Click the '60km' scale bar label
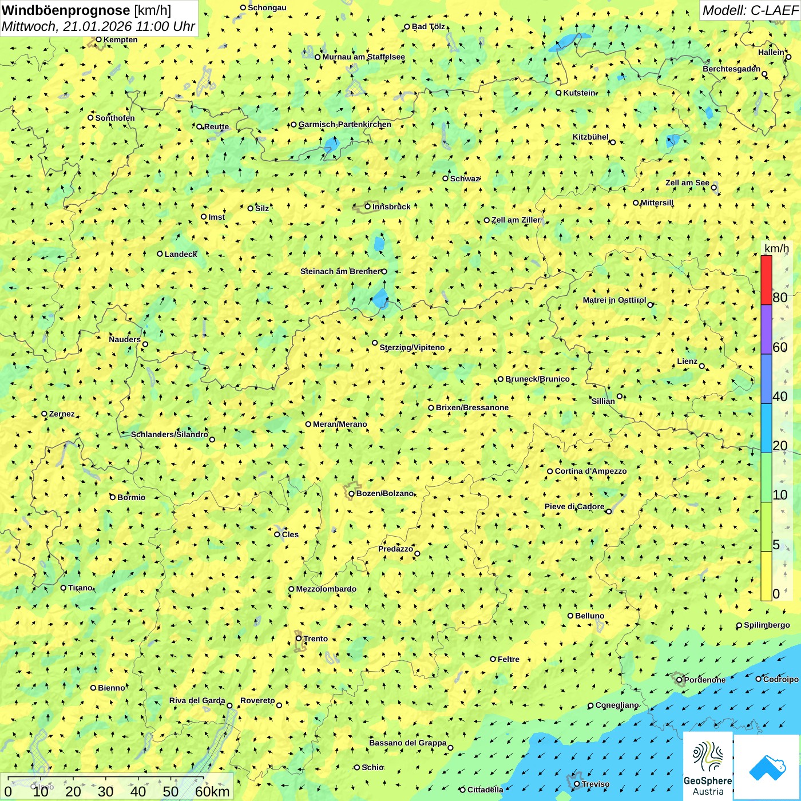This screenshot has height=801, width=801. (212, 791)
